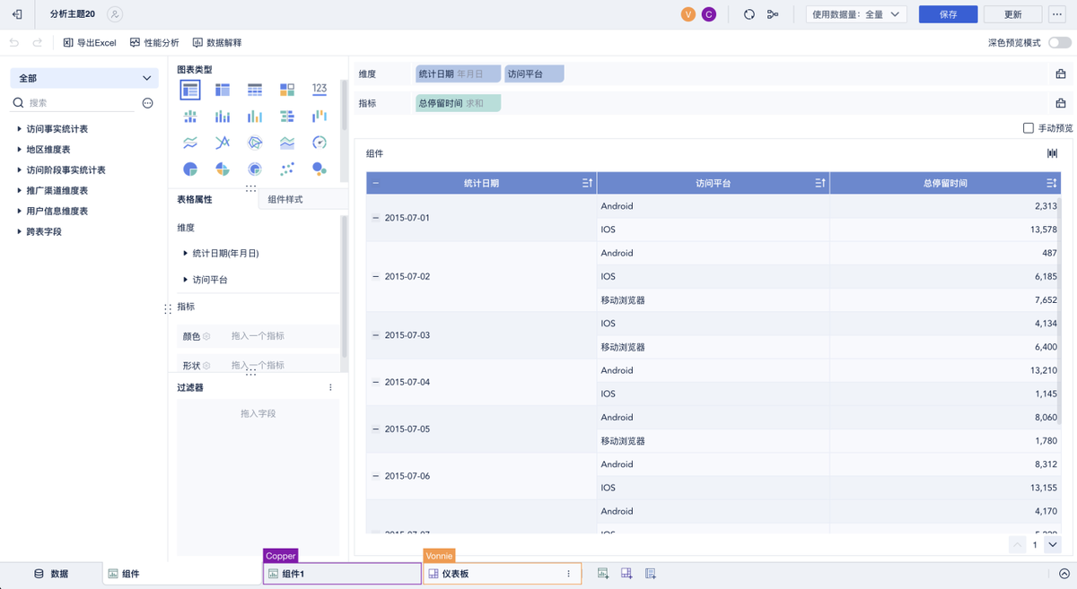Open the 组件1 tab at bottom

point(342,574)
